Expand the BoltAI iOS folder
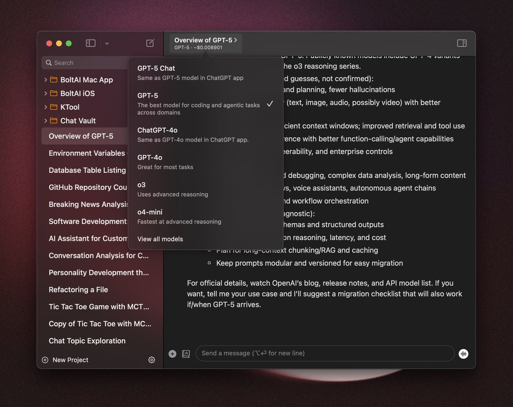This screenshot has height=407, width=513. click(45, 93)
